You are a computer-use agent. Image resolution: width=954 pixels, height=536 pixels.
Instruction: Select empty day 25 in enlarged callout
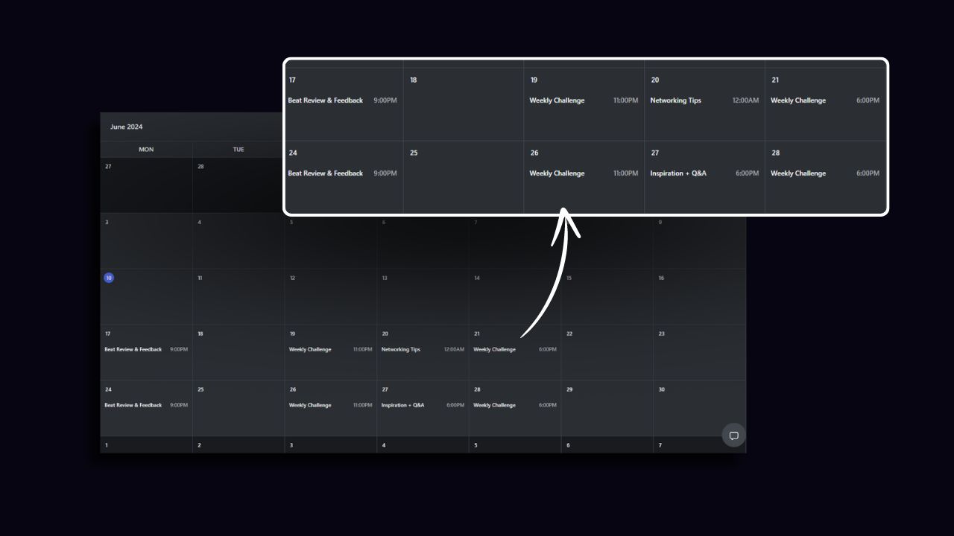[x=463, y=177]
